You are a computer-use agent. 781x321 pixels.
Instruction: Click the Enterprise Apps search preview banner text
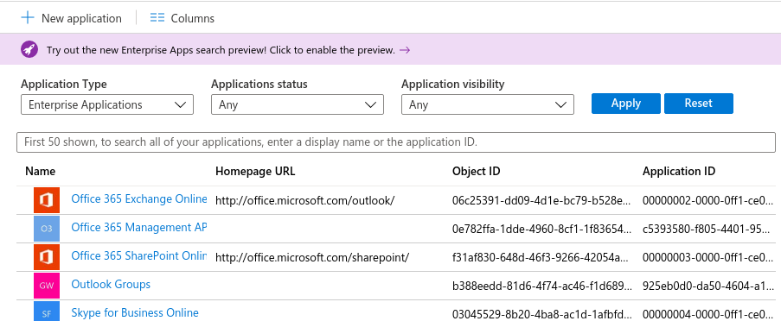click(221, 50)
